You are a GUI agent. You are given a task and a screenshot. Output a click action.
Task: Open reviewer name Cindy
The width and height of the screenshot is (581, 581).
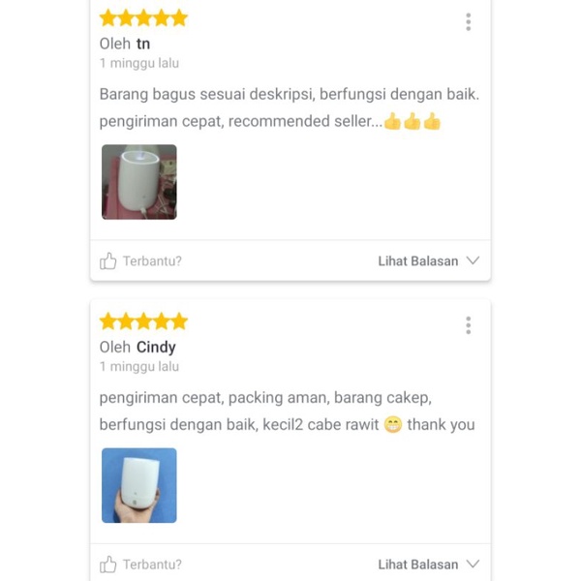[x=156, y=348]
